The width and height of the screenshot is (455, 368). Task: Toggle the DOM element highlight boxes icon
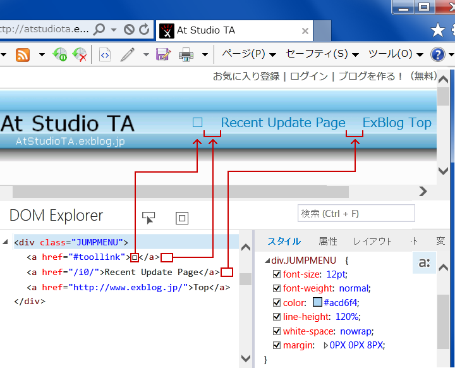pos(182,218)
